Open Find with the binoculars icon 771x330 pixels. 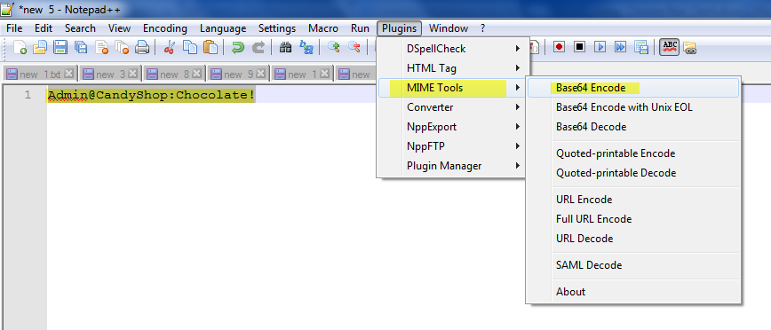(x=285, y=48)
